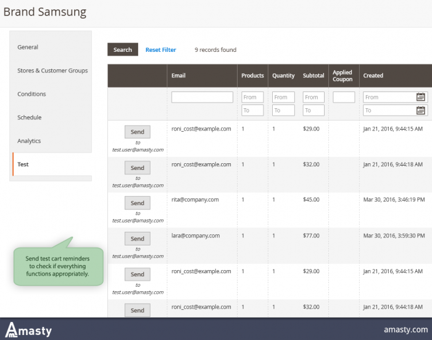
Task: Sort by Quantity column header
Action: pyautogui.click(x=283, y=75)
